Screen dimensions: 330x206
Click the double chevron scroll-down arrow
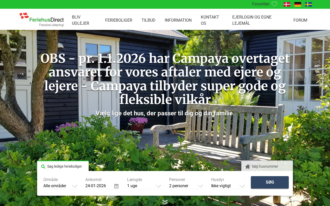click(x=165, y=202)
